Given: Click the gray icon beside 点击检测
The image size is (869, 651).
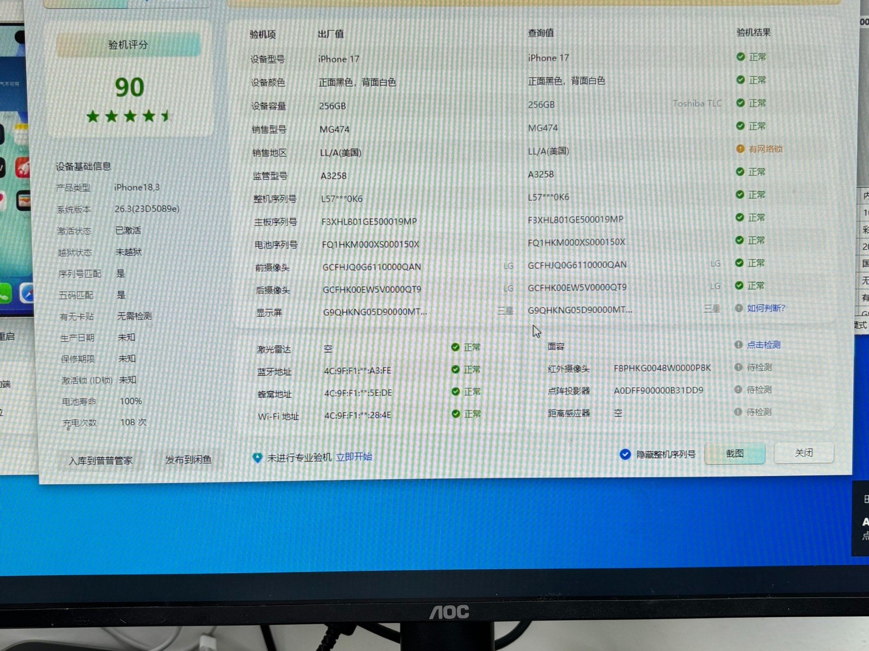Looking at the screenshot, I should tap(738, 344).
